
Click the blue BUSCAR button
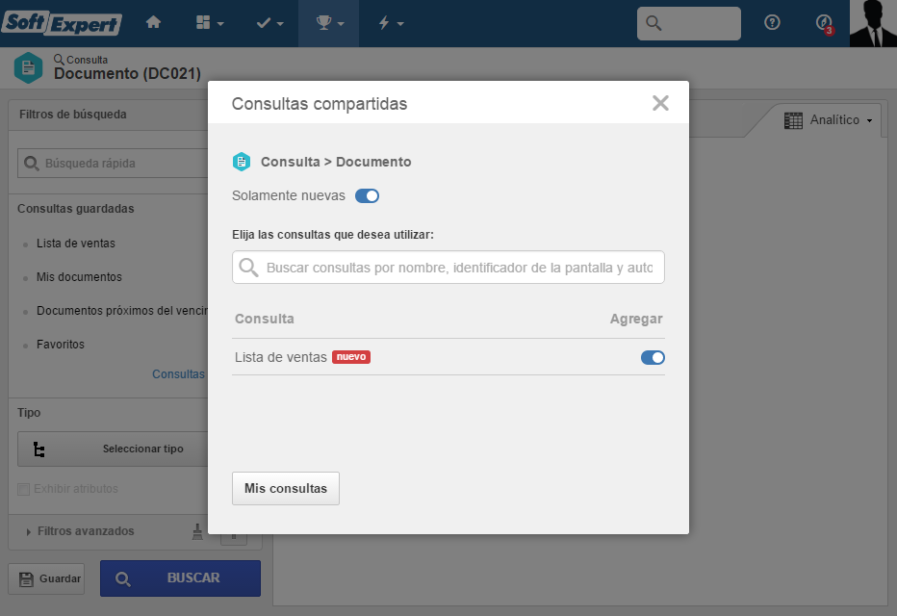[180, 578]
